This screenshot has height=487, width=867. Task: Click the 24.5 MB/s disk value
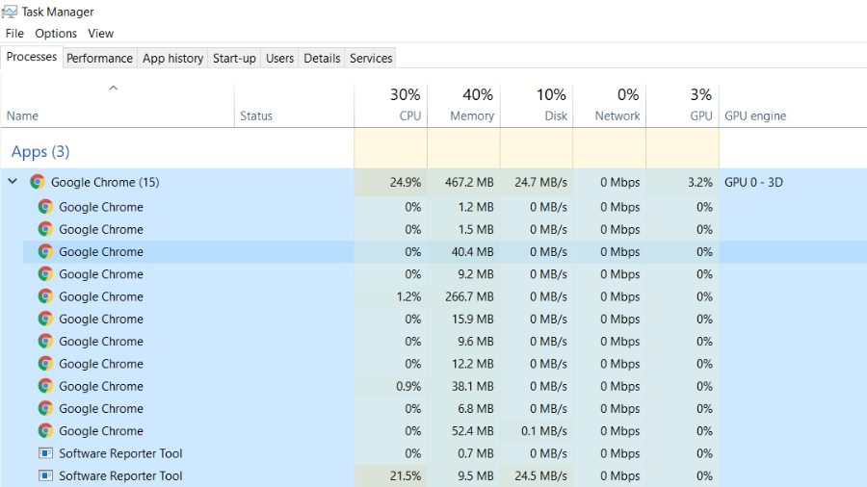[x=540, y=476]
